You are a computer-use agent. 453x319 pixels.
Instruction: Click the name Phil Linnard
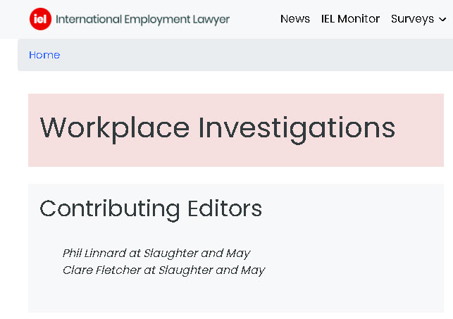(94, 254)
